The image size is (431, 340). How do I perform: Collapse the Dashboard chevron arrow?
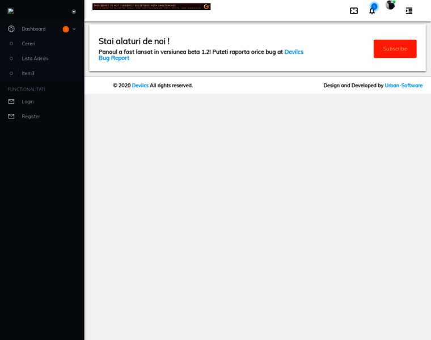tap(74, 29)
